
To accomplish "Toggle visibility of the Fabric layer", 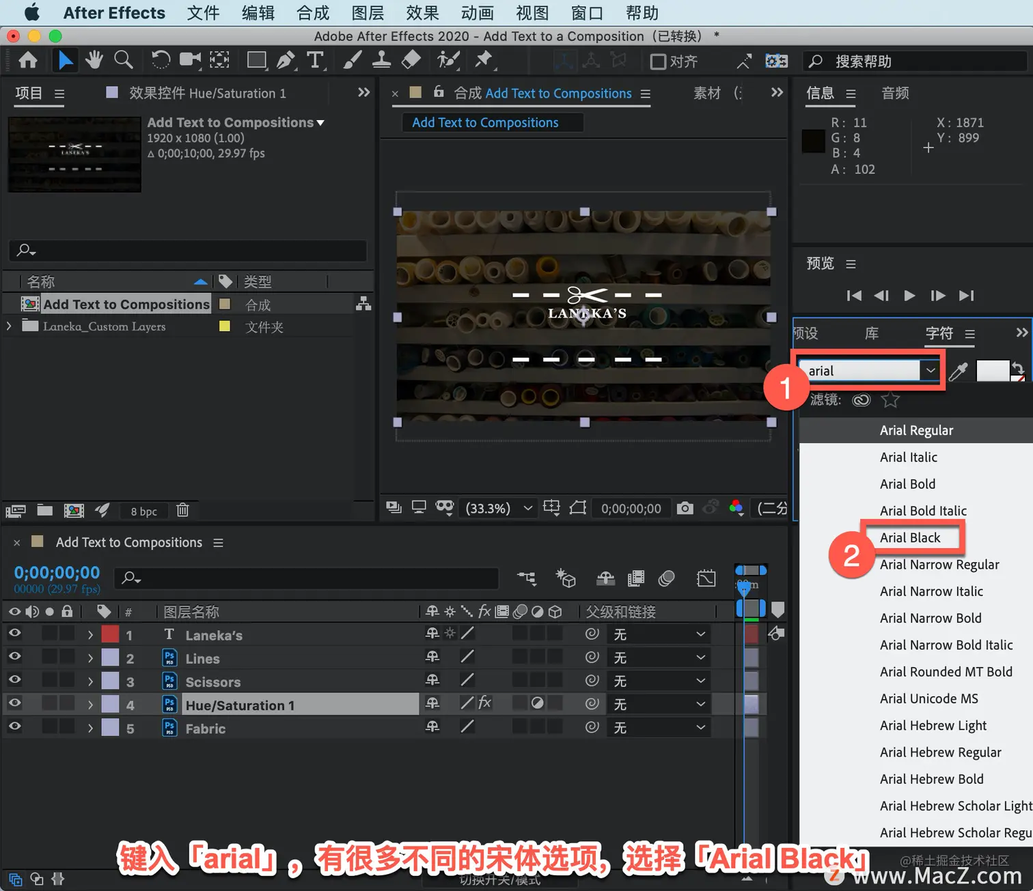I will (x=14, y=726).
